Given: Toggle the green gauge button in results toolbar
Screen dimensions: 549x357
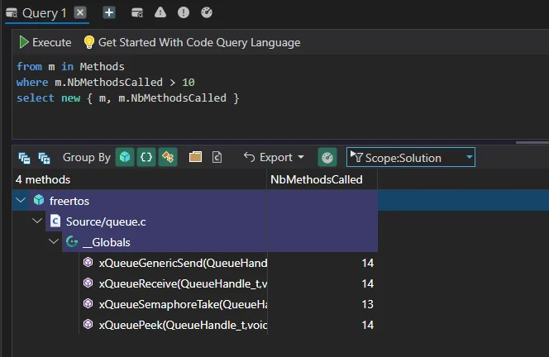Looking at the screenshot, I should pyautogui.click(x=327, y=157).
